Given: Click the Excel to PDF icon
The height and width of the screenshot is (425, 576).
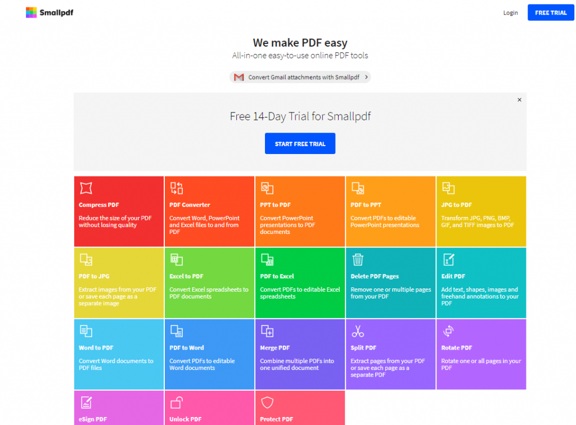Looking at the screenshot, I should [x=177, y=260].
